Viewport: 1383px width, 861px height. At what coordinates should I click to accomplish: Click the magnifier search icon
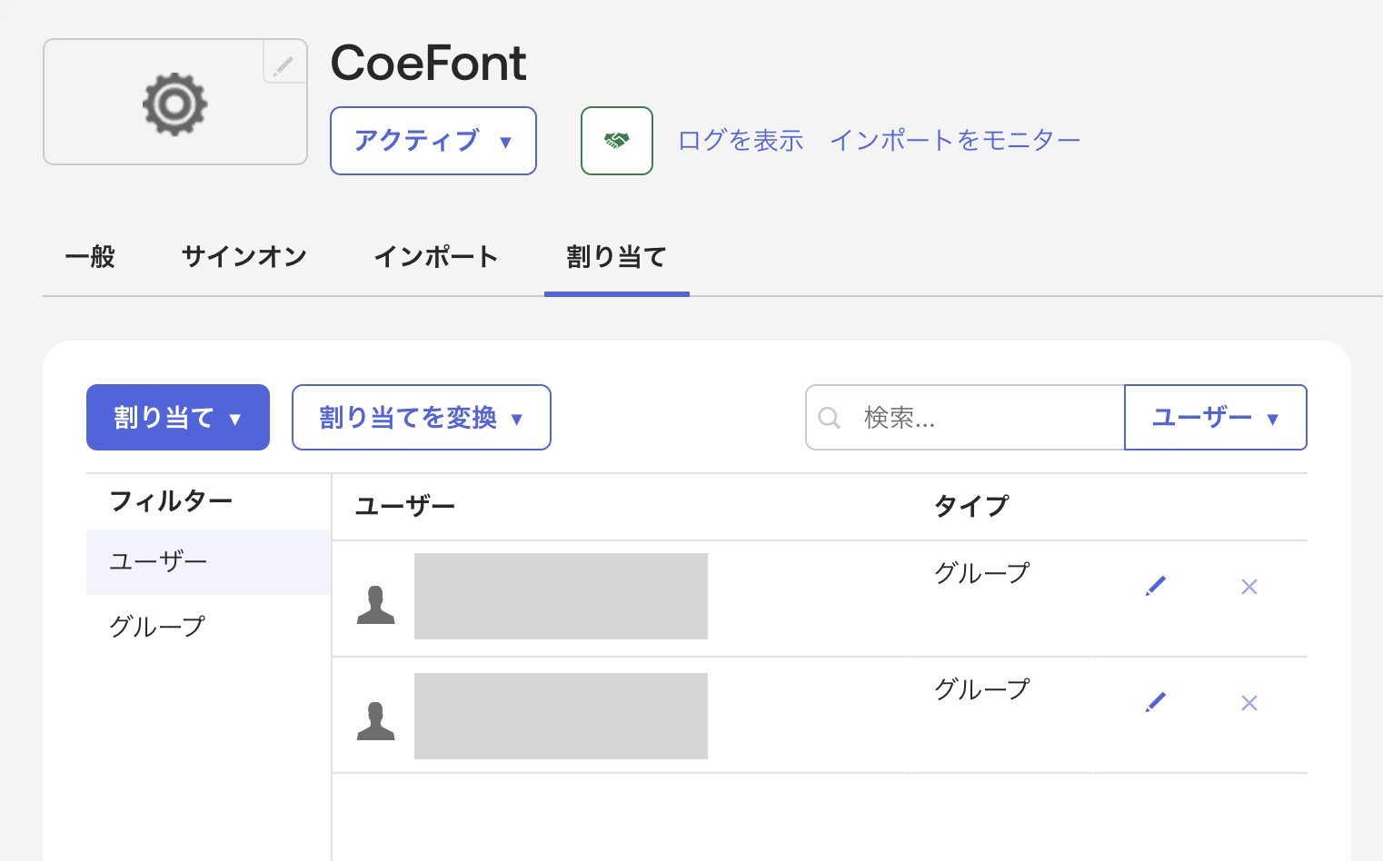[829, 418]
